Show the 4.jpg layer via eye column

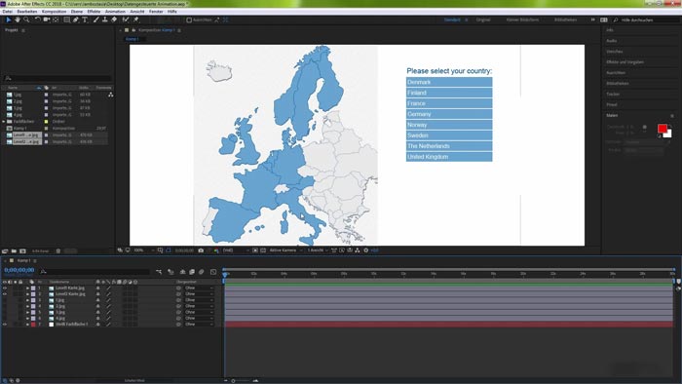click(x=5, y=319)
